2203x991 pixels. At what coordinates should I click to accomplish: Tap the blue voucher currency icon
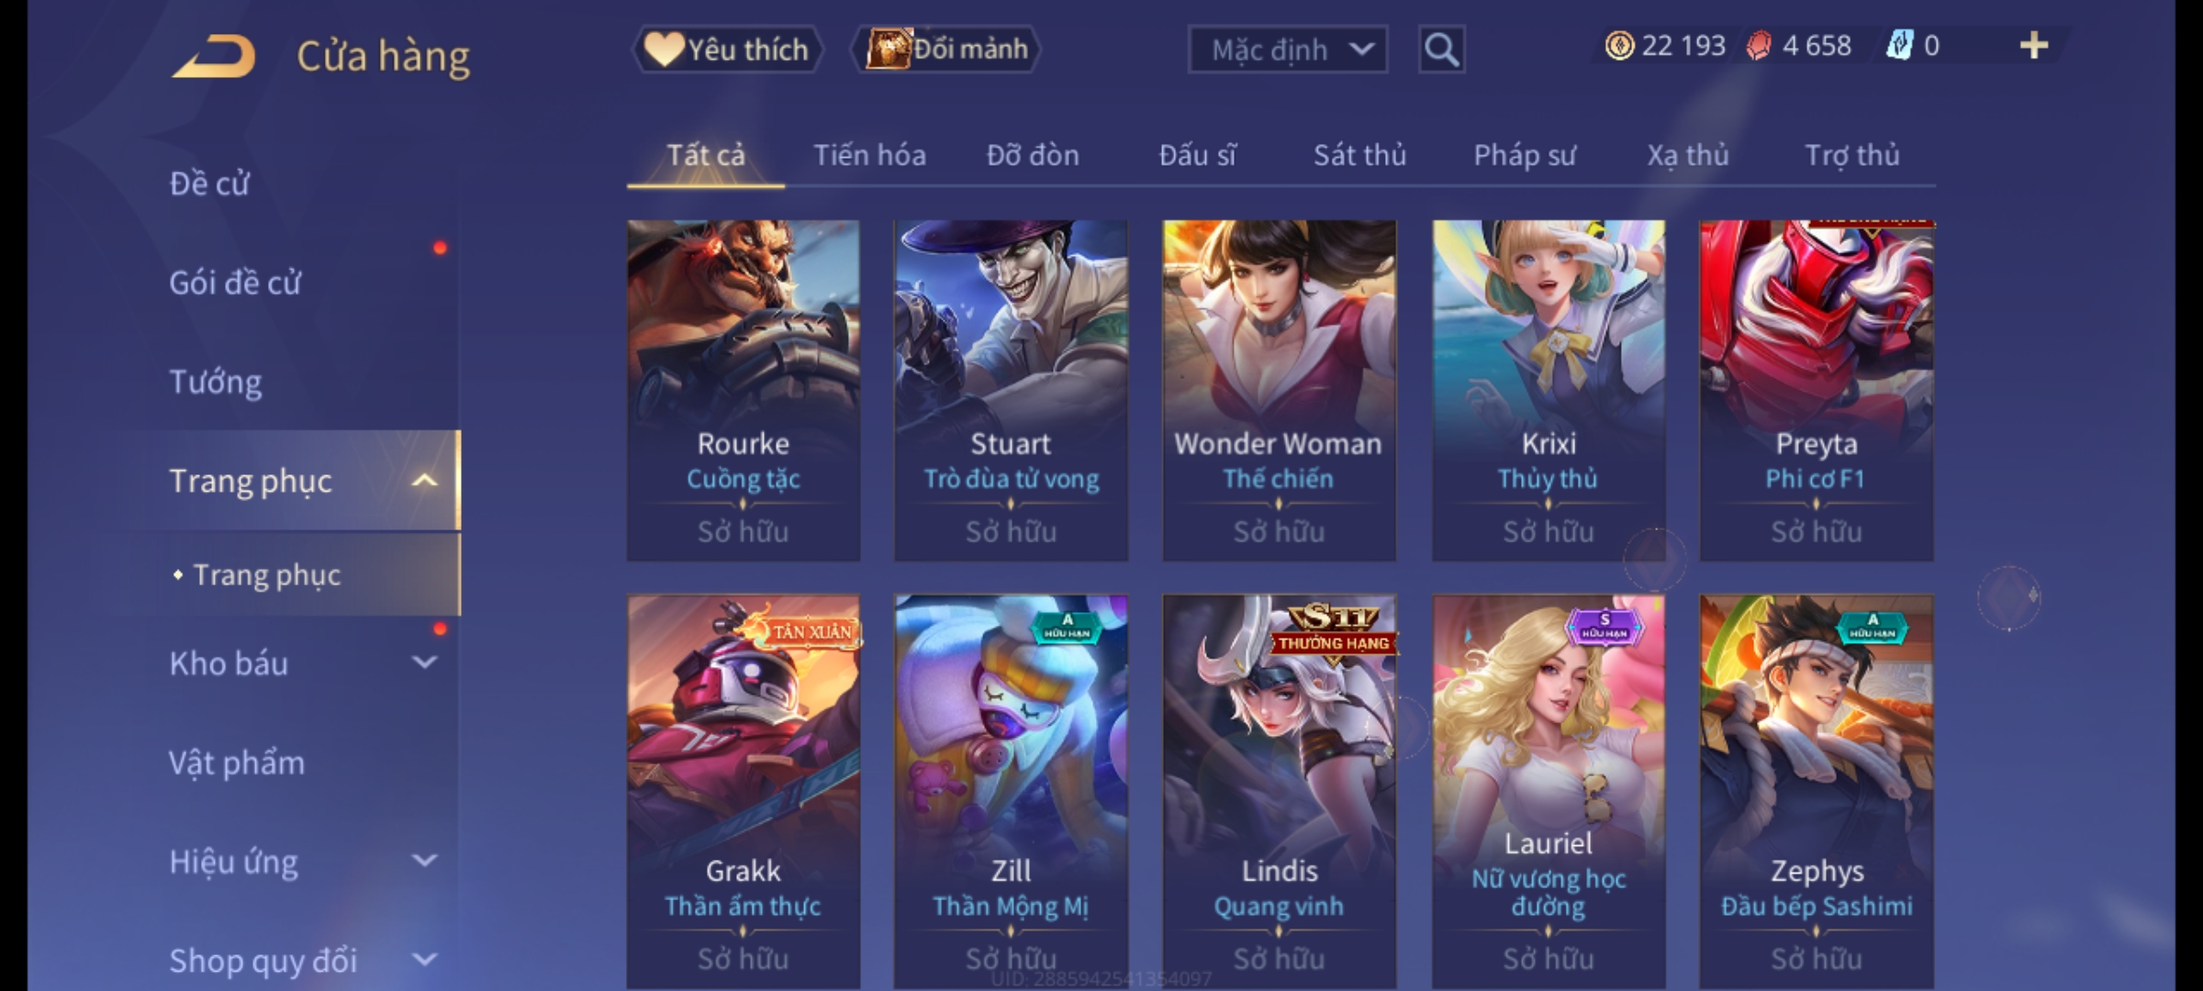click(x=1898, y=45)
